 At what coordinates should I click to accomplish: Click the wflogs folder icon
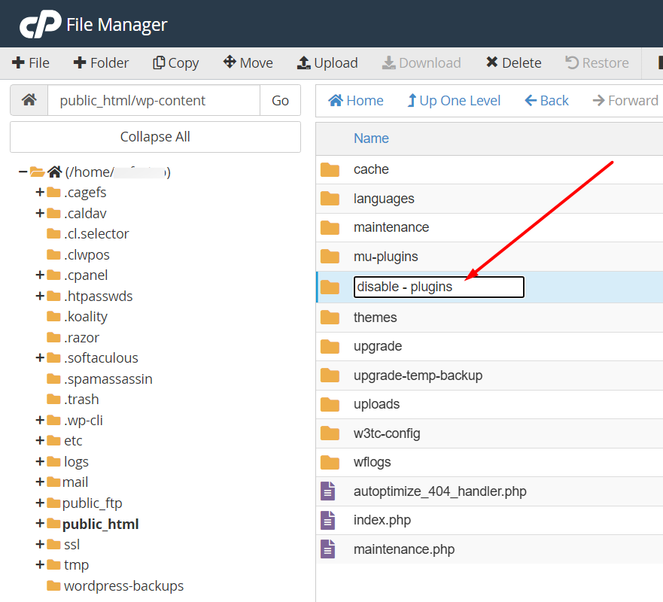pyautogui.click(x=330, y=462)
